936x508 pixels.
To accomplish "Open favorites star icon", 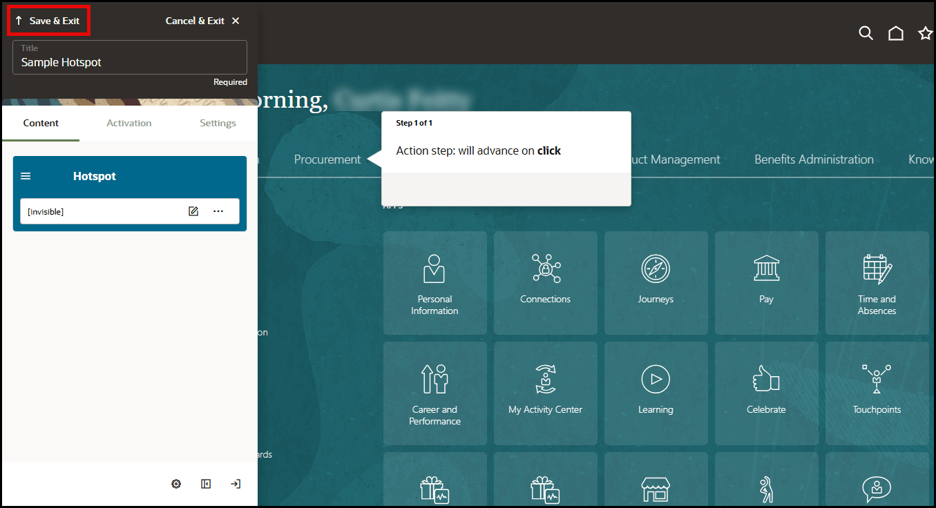I will click(926, 33).
